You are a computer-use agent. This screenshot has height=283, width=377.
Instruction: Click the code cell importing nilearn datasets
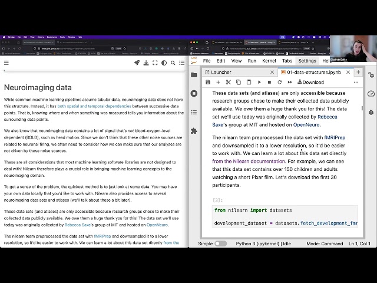pos(285,216)
